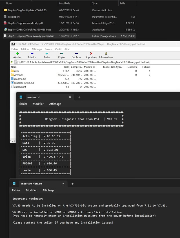Click the Déplacer arrow icon
Image resolution: width=180 pixels, height=238 pixels.
click(76, 53)
